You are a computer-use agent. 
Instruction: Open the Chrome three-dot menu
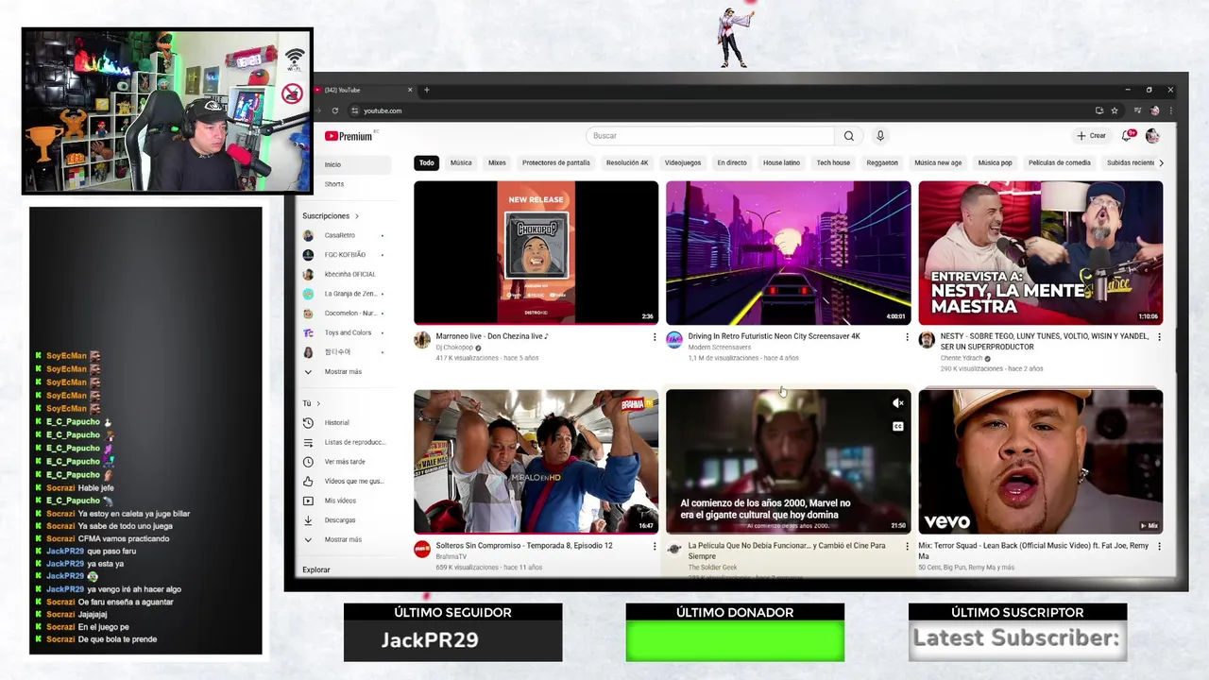tap(1170, 110)
